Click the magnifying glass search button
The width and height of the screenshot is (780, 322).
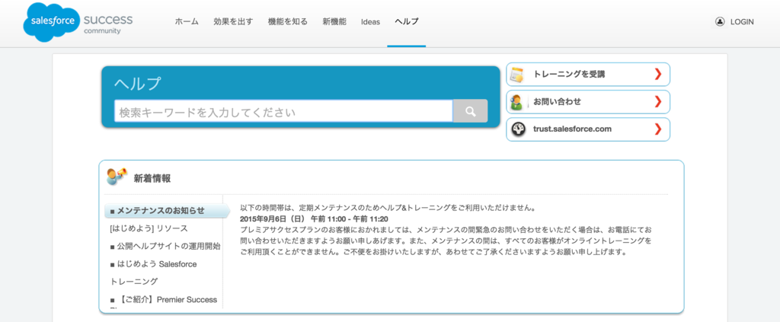[x=470, y=111]
